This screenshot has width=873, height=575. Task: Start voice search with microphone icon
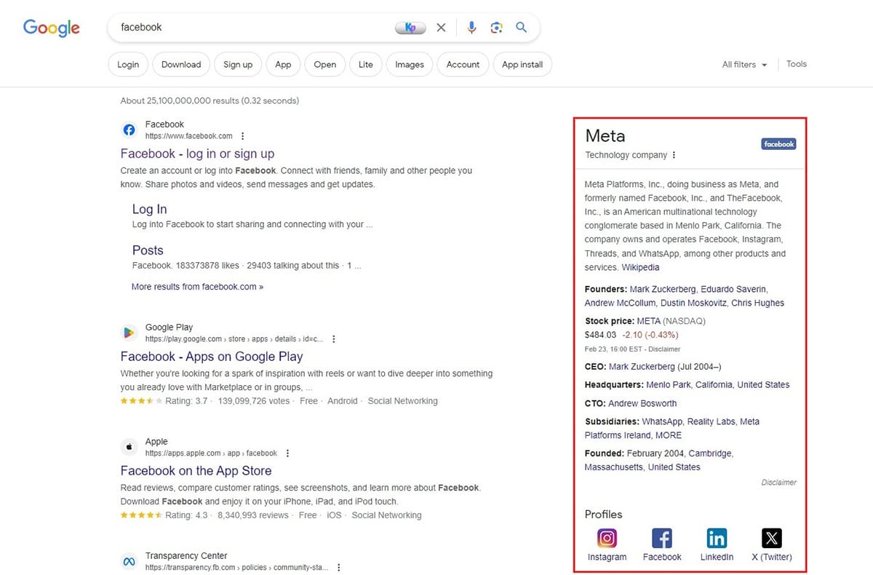tap(471, 28)
